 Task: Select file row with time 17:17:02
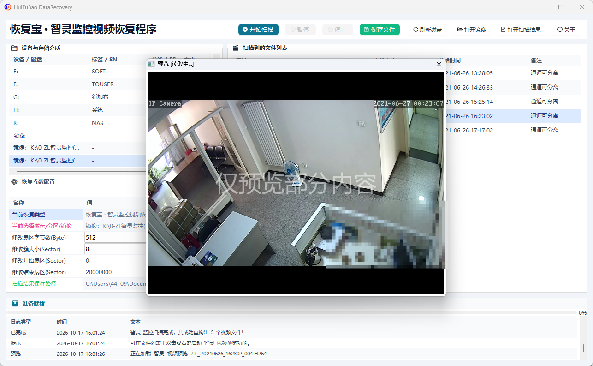(514, 130)
